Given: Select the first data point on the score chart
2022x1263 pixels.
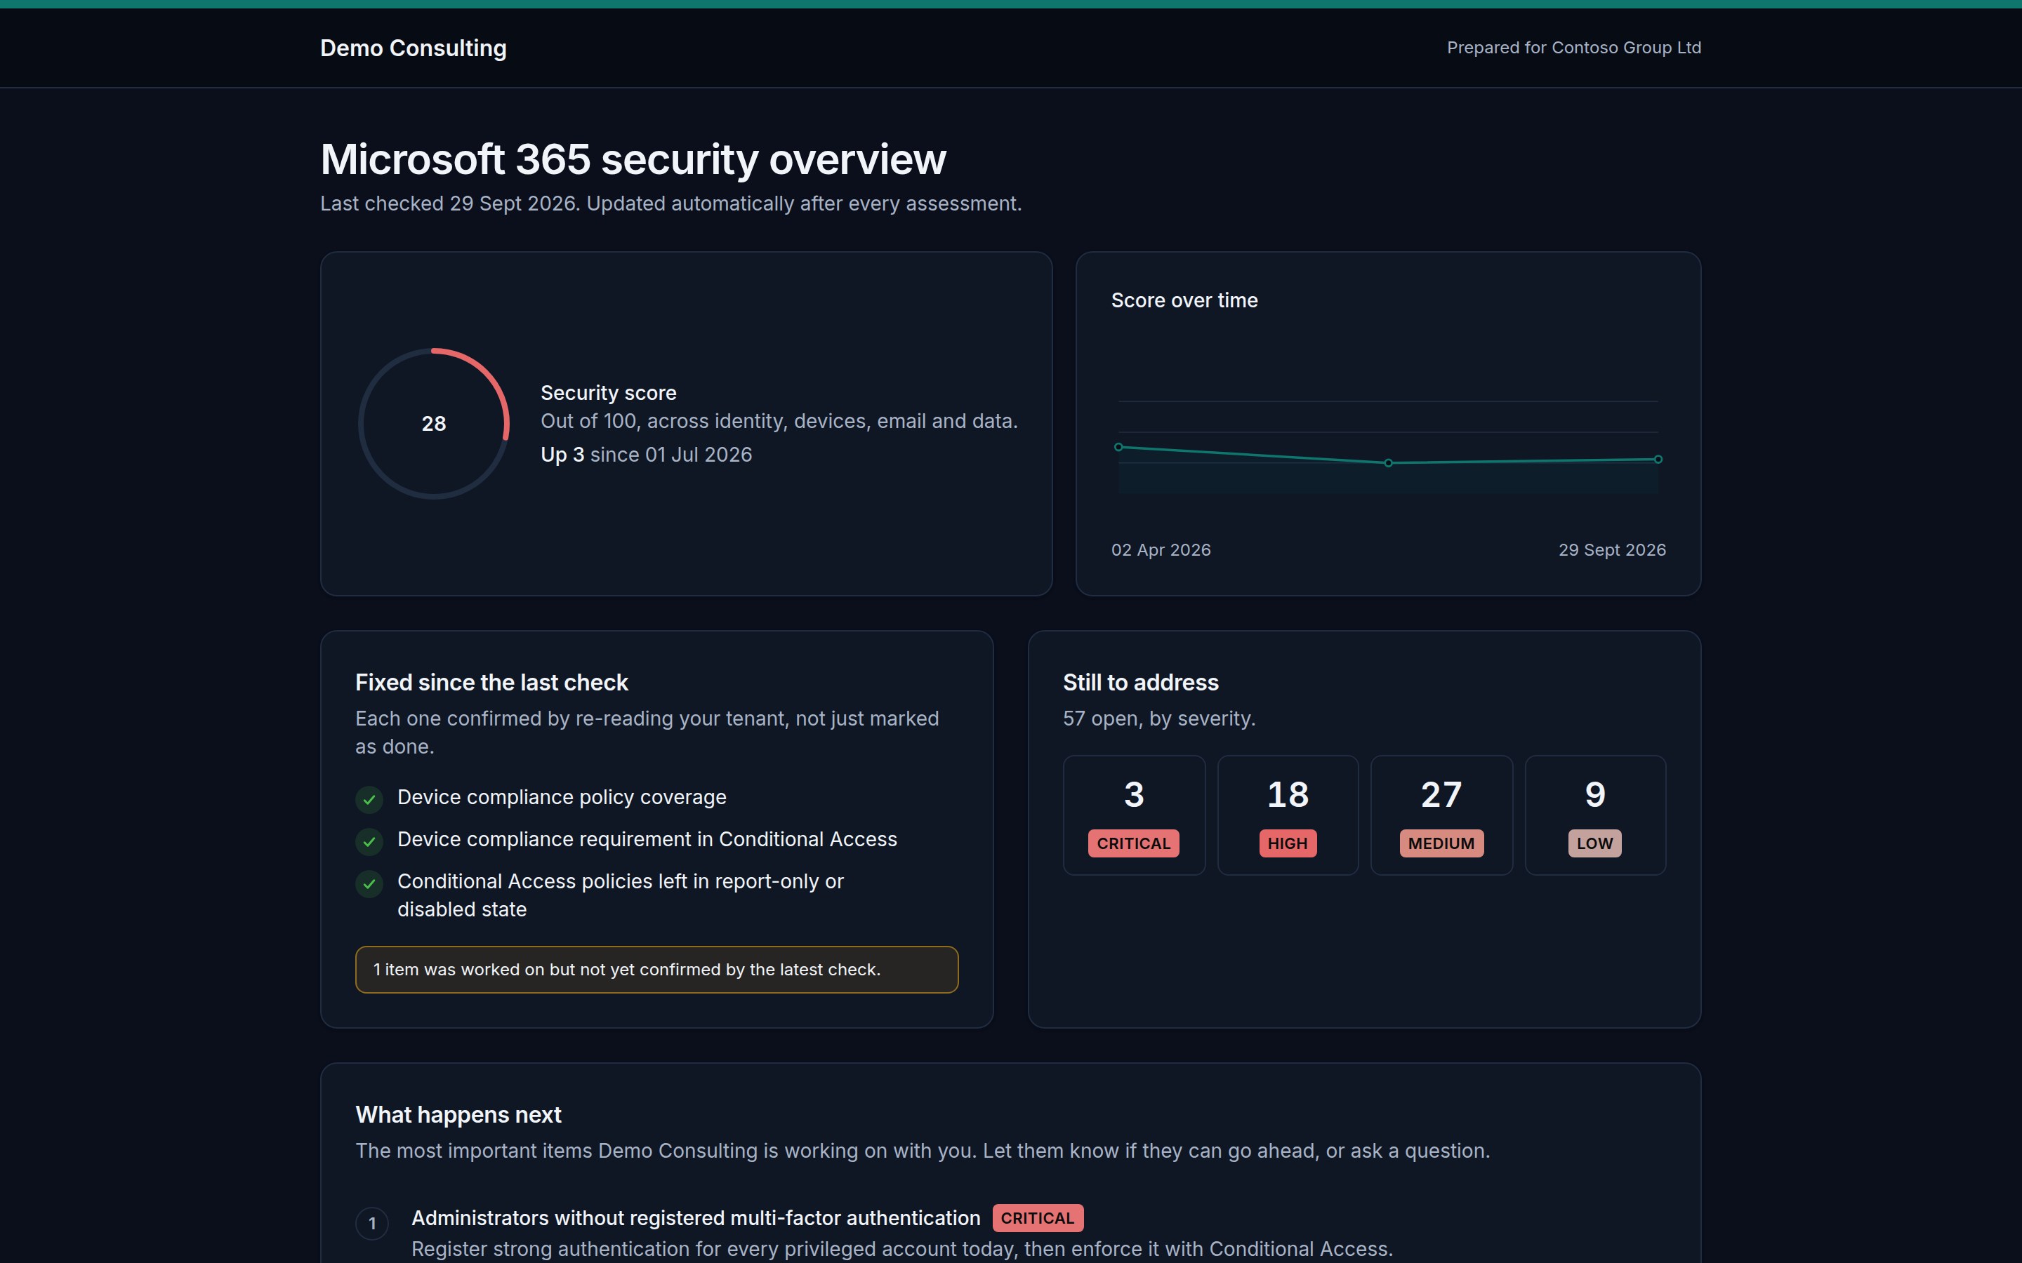Looking at the screenshot, I should point(1119,447).
